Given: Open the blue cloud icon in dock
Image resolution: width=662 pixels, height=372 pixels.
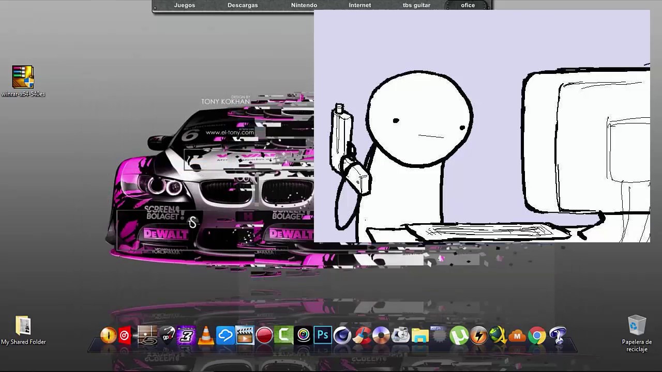Looking at the screenshot, I should click(225, 336).
